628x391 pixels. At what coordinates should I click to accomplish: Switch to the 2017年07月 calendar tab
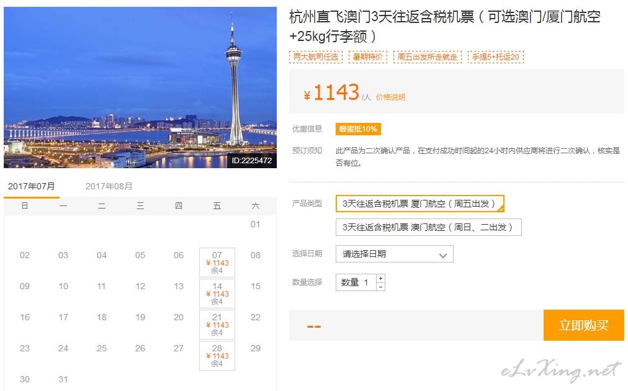tap(32, 187)
